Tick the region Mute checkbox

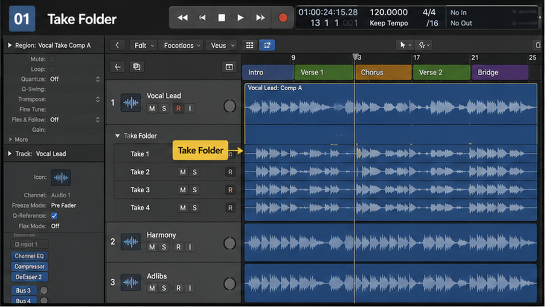coord(52,59)
